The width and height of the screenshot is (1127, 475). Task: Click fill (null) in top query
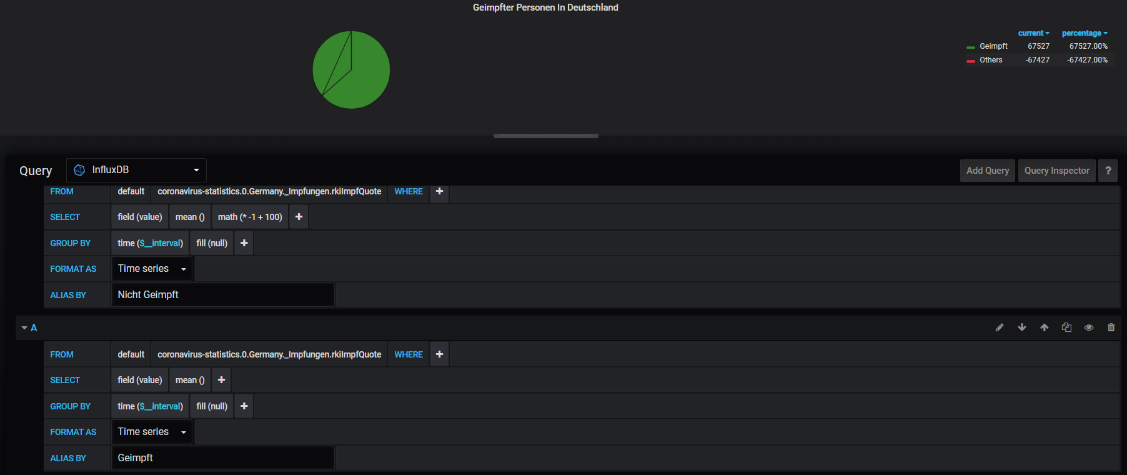pos(212,243)
